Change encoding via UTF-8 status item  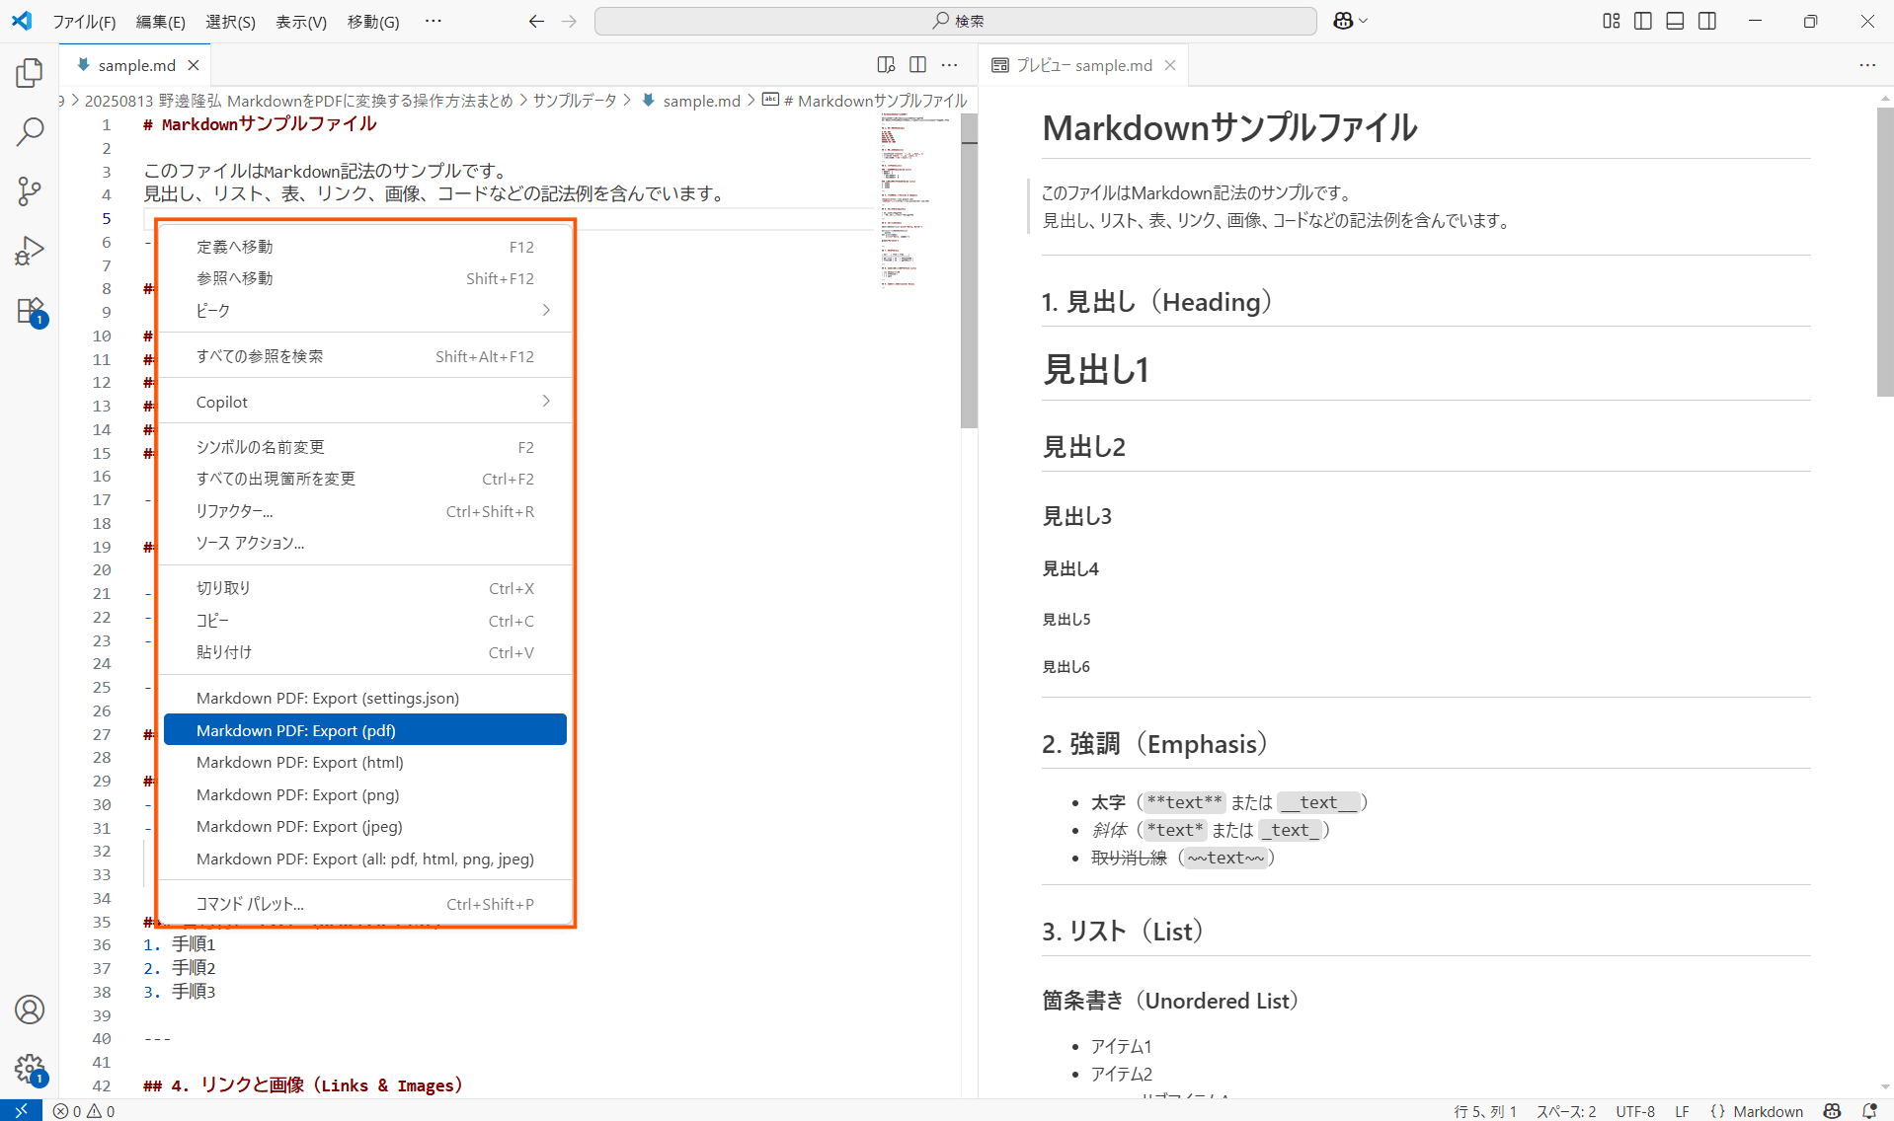1634,1110
